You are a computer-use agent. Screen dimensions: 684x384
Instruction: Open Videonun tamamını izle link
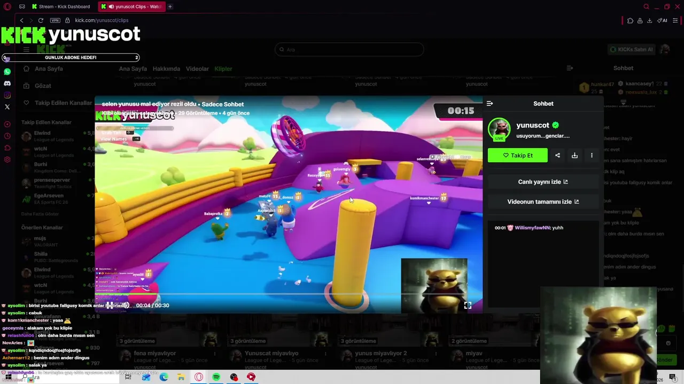[543, 202]
